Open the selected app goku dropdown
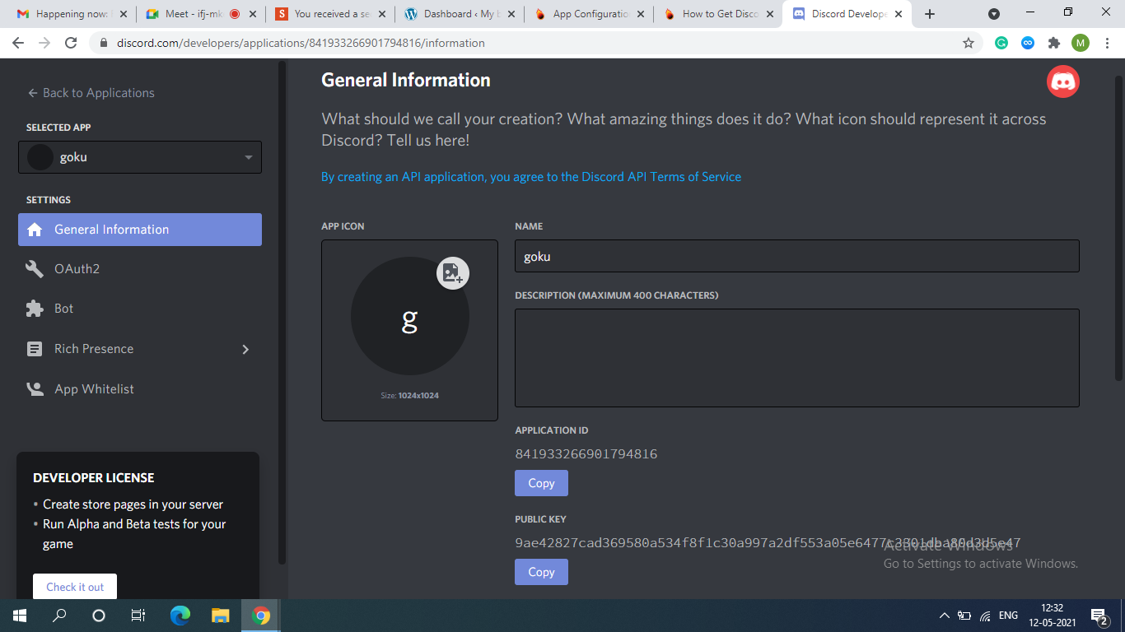The image size is (1125, 632). point(140,157)
